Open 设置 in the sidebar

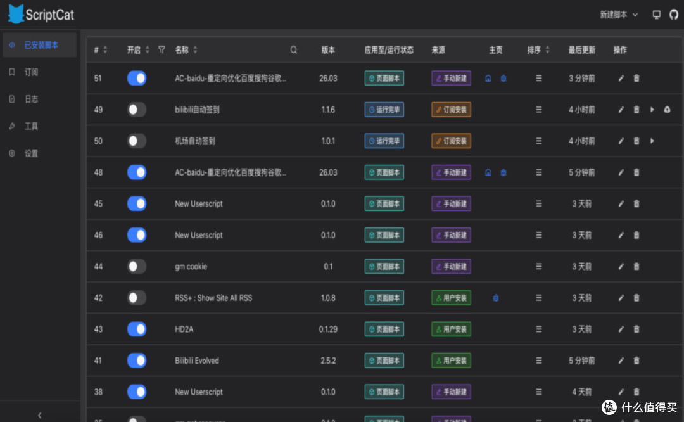40,153
